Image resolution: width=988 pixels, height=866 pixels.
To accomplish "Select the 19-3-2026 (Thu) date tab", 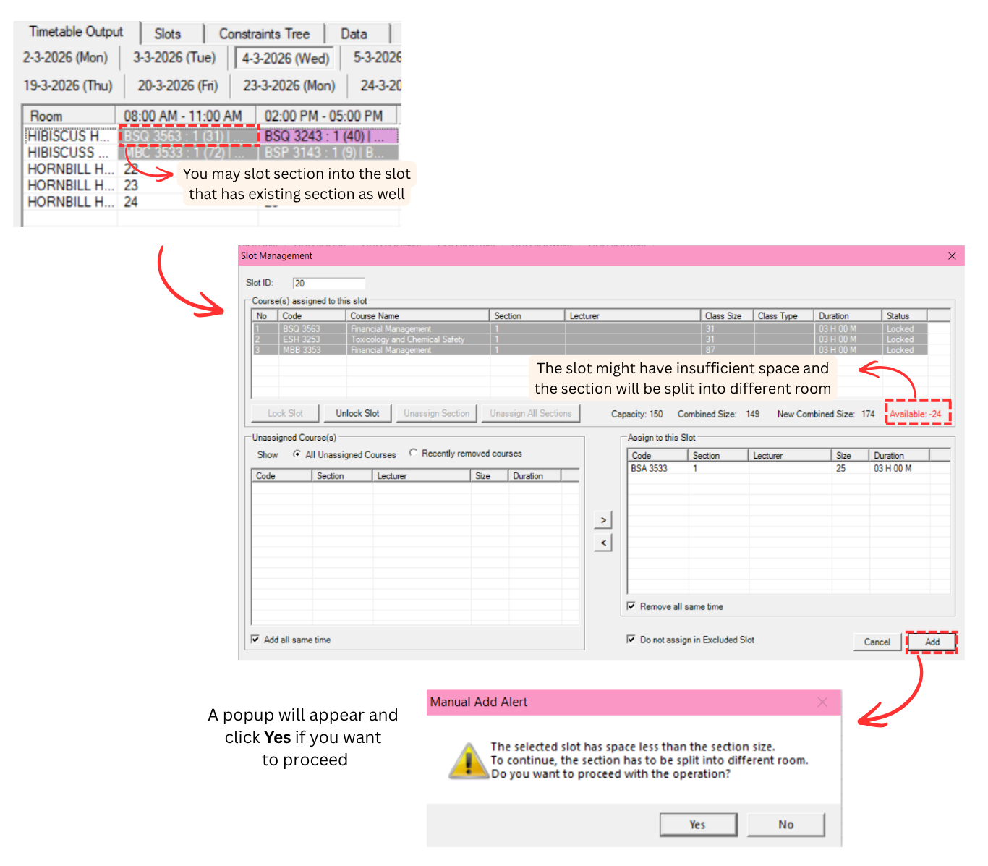I will [68, 86].
